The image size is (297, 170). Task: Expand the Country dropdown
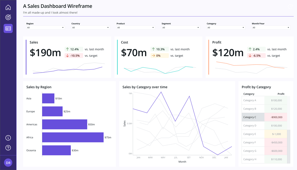91,28
